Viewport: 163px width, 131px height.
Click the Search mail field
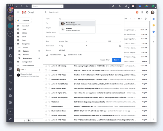pos(83,12)
